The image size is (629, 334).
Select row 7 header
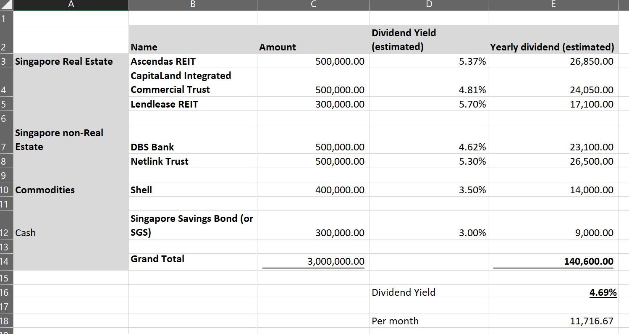[x=7, y=139]
